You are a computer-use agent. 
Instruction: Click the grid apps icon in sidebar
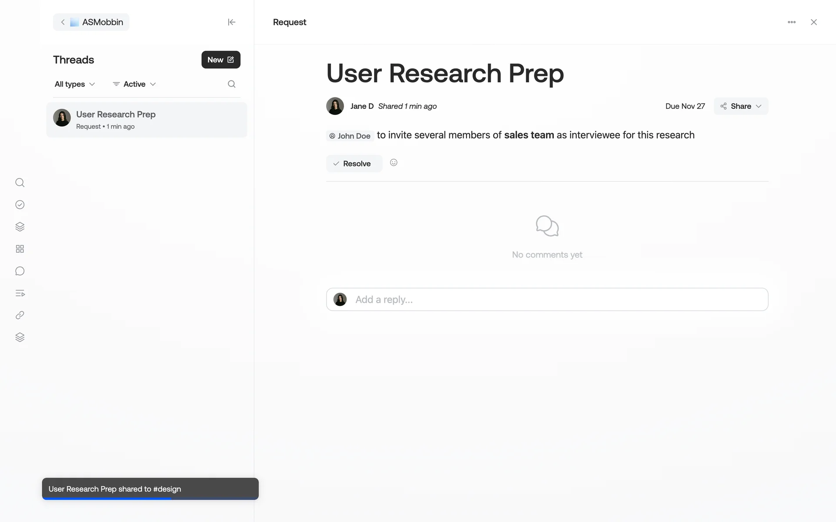pos(20,249)
